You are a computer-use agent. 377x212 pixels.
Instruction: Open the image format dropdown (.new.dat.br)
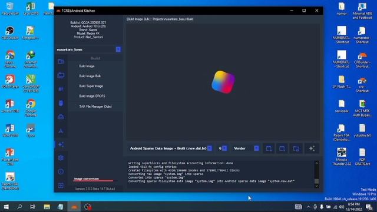pyautogui.click(x=210, y=148)
